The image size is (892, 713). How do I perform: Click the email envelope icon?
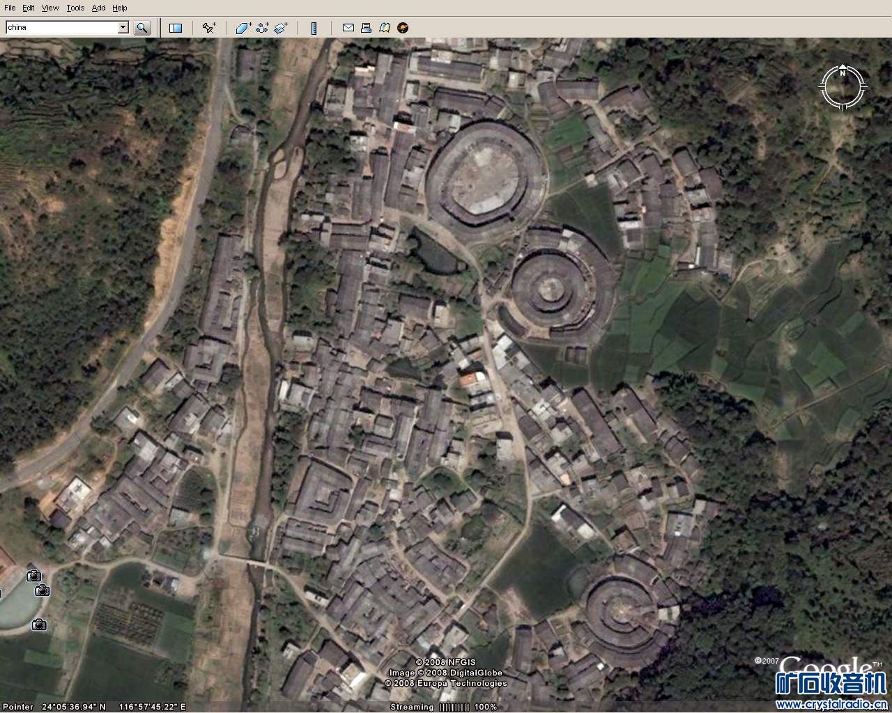348,28
